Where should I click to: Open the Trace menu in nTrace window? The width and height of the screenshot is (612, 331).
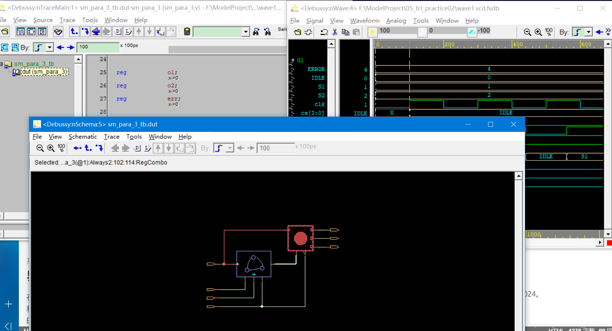click(x=67, y=20)
